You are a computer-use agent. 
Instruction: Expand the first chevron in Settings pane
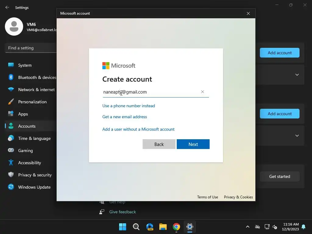click(x=297, y=75)
